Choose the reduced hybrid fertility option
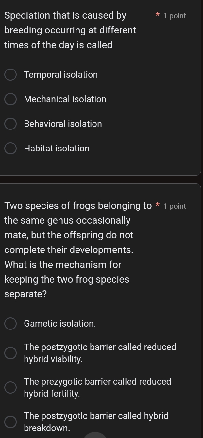 (10, 387)
